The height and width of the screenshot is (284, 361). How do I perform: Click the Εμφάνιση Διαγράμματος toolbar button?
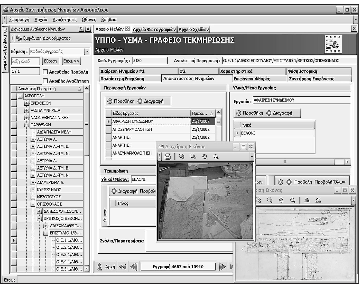pyautogui.click(x=44, y=38)
